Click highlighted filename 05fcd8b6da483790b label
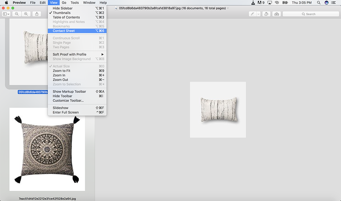Image resolution: width=341 pixels, height=201 pixels. click(33, 92)
